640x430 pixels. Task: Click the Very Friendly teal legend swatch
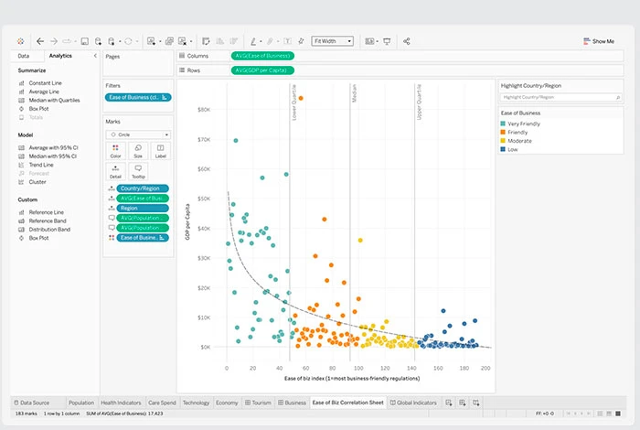[503, 124]
